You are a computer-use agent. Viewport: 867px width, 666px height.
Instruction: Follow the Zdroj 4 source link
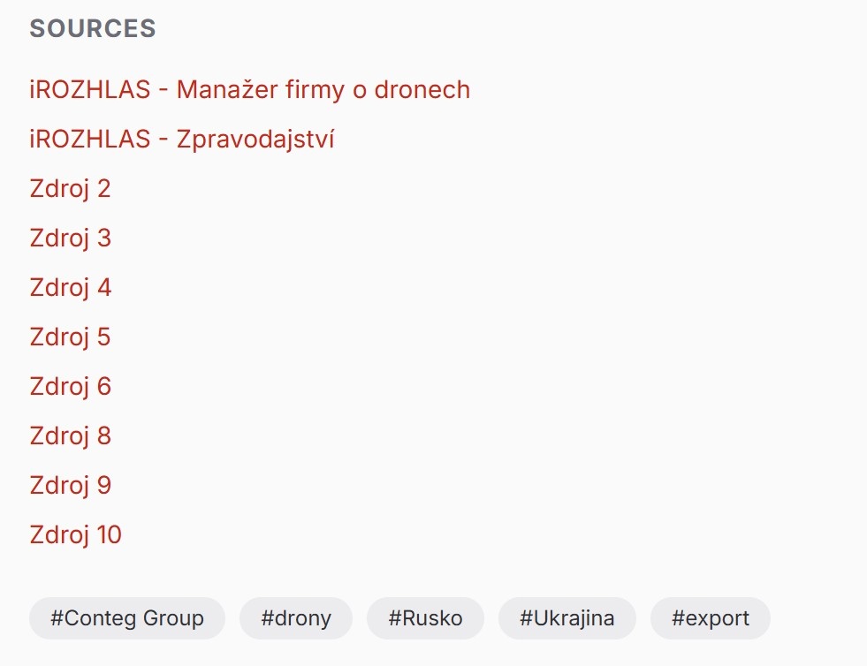(x=70, y=288)
